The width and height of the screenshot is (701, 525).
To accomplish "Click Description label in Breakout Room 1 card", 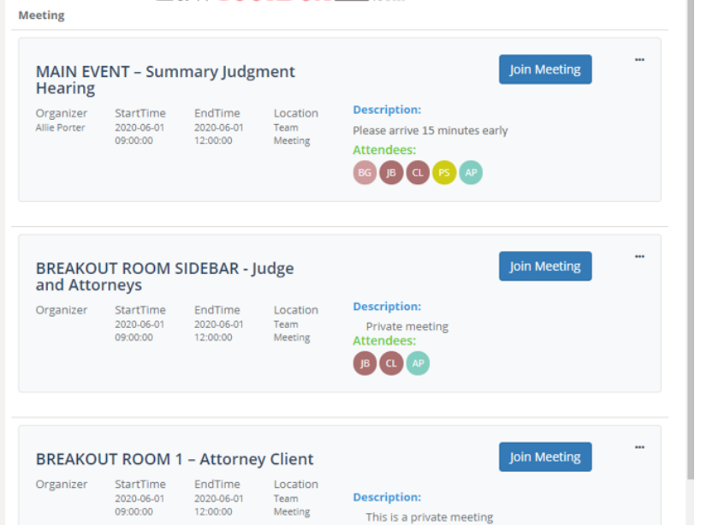I will pyautogui.click(x=387, y=497).
